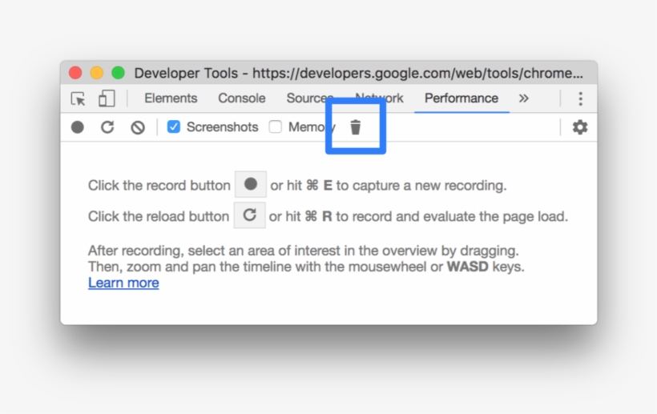Uncheck the Screenshots checkbox

click(174, 127)
